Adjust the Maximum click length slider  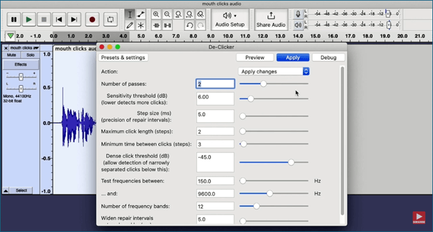pyautogui.click(x=243, y=132)
